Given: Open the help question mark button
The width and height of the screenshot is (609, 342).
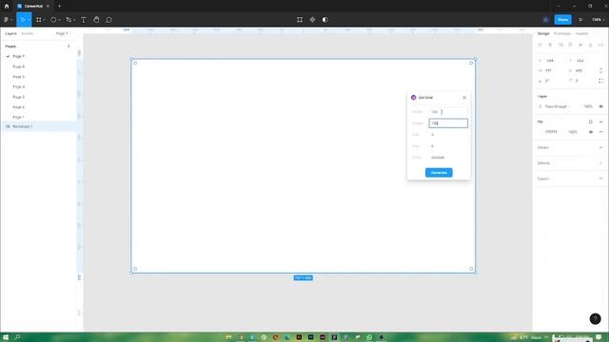Looking at the screenshot, I should [595, 319].
